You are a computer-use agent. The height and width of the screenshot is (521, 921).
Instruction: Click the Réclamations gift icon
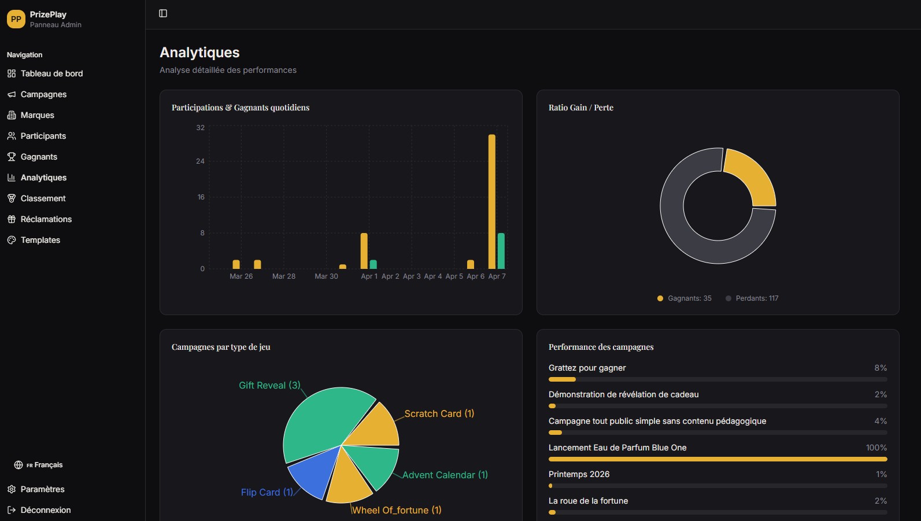pos(12,219)
